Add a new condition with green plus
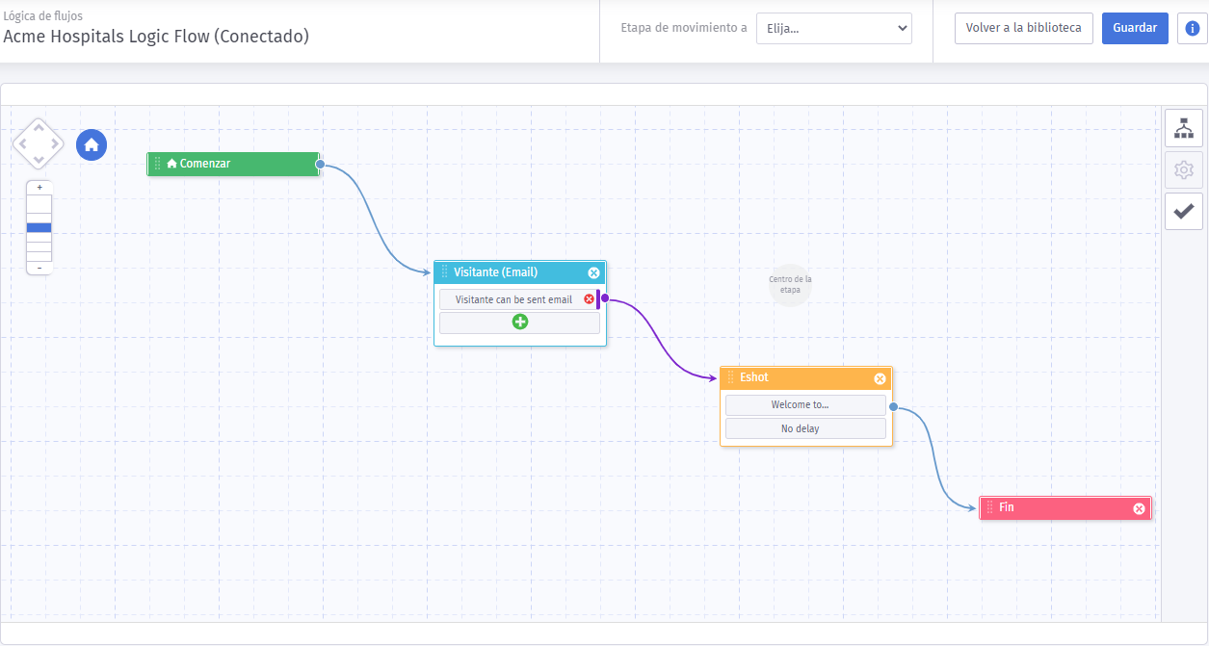Viewport: 1209px width, 646px height. click(x=520, y=322)
